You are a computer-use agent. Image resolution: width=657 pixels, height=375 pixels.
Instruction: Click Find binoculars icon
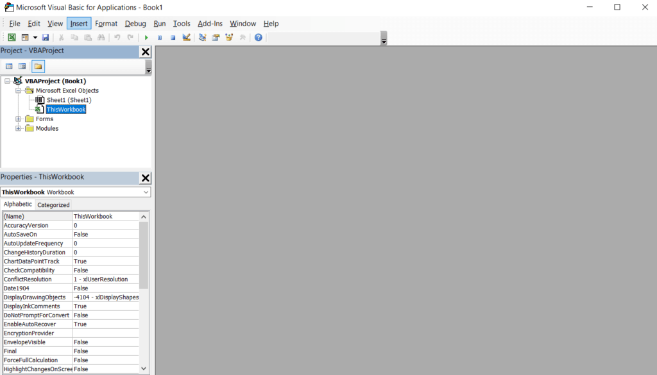click(x=101, y=38)
